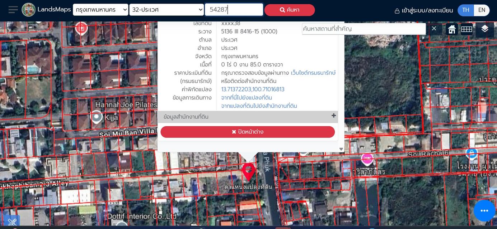The height and width of the screenshot is (229, 497).
Task: Clear the landmark search with X
Action: click(434, 29)
